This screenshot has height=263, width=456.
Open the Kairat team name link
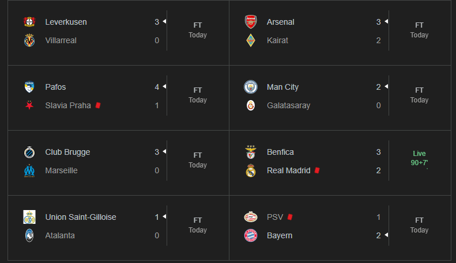[x=277, y=40]
